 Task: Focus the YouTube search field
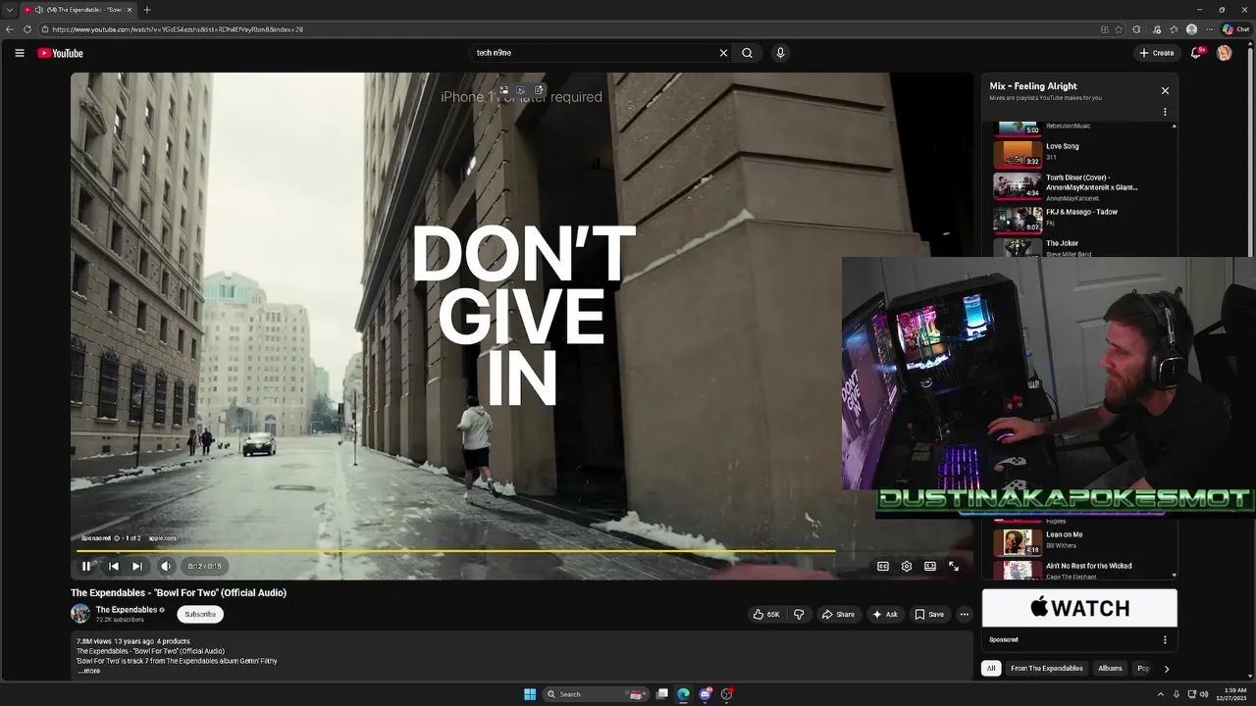click(x=594, y=53)
